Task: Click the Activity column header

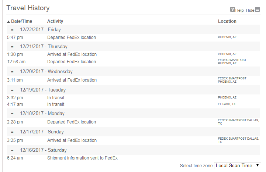Action: pyautogui.click(x=55, y=21)
